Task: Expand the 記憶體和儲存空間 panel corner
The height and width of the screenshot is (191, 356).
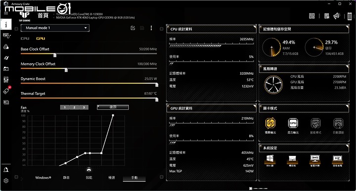Action: (347, 27)
